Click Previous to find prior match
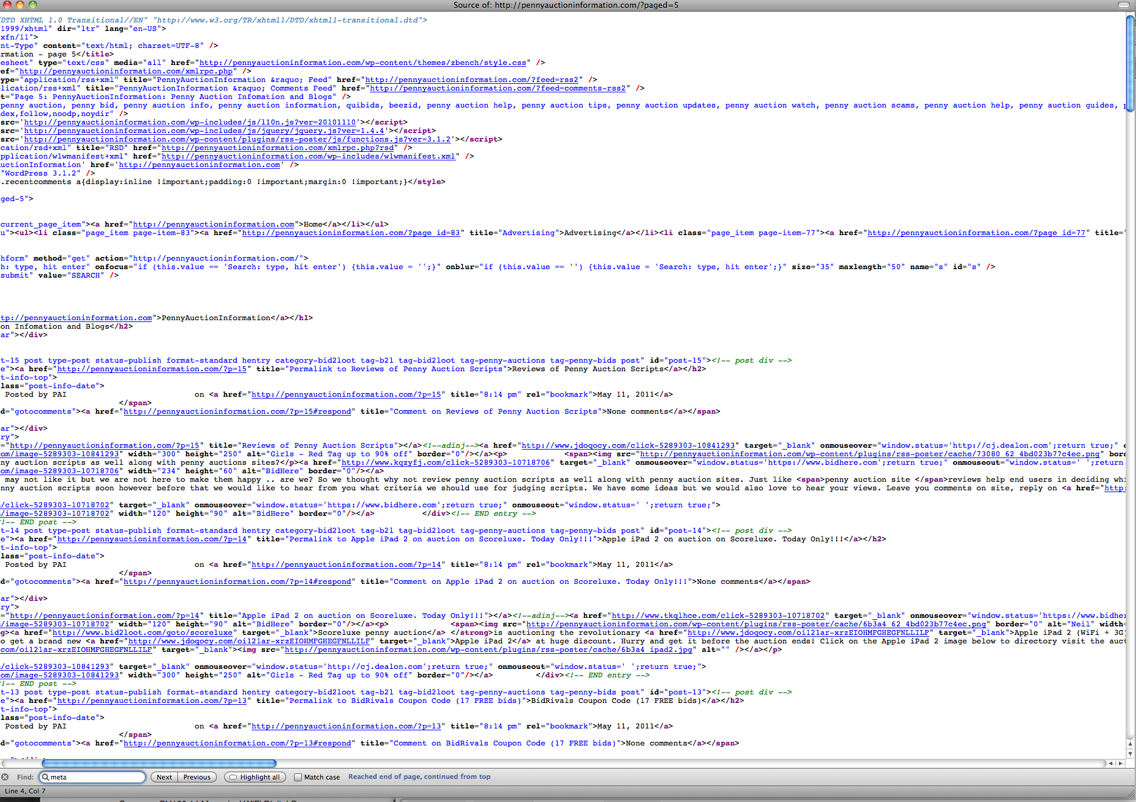Viewport: 1136px width, 802px height. (197, 777)
